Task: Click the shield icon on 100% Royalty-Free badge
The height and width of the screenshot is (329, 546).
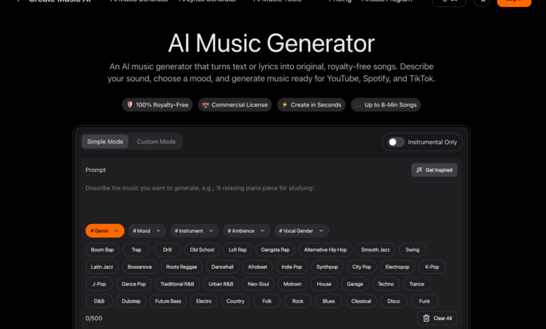Action: click(130, 105)
